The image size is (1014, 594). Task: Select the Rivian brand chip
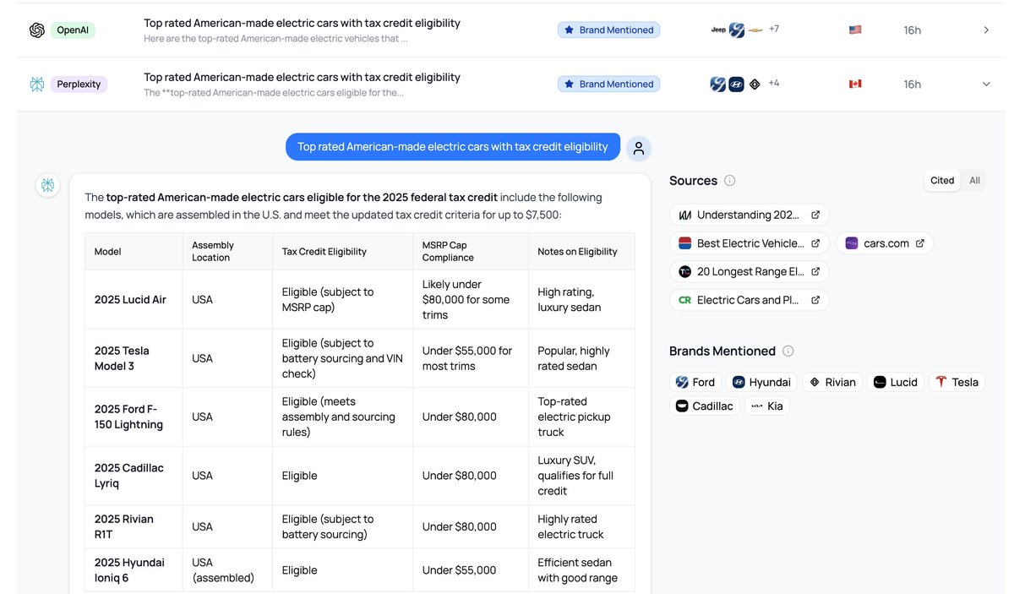click(x=832, y=382)
